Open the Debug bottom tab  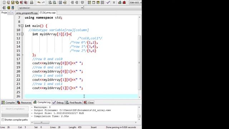(58, 102)
